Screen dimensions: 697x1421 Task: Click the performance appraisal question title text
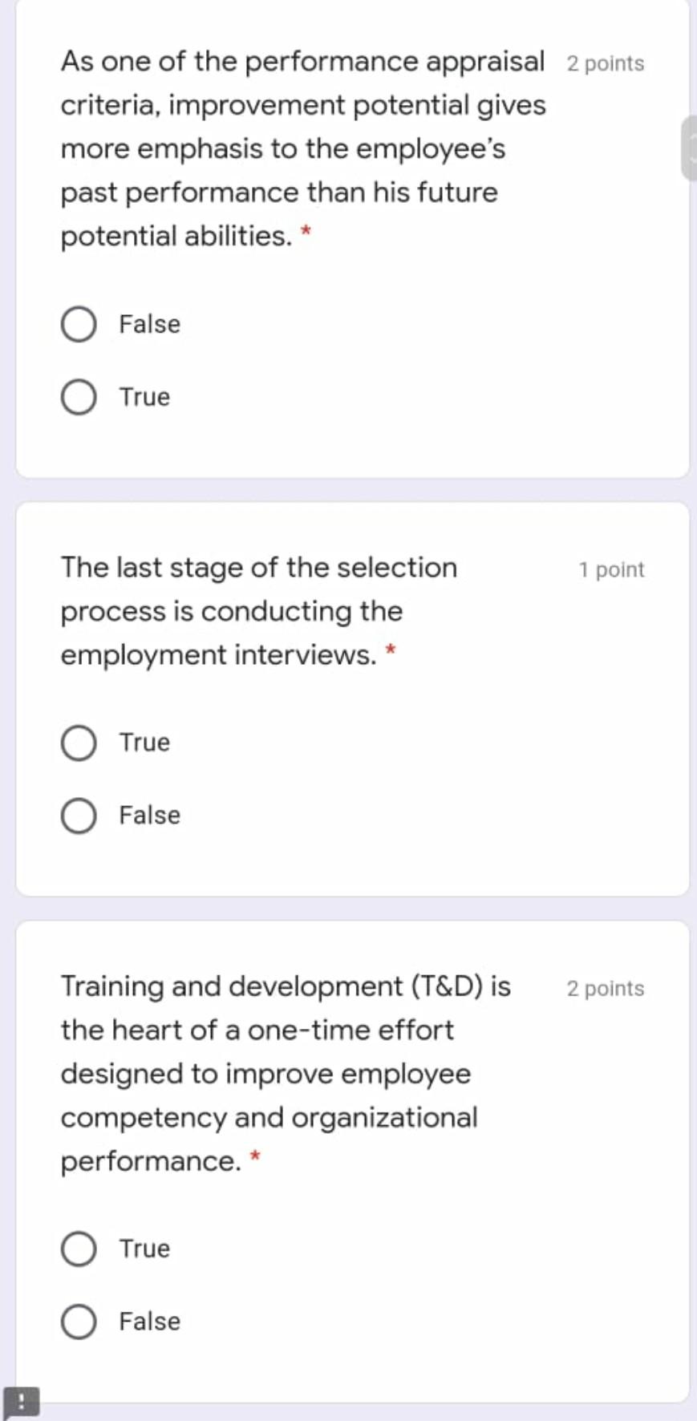[x=302, y=148]
